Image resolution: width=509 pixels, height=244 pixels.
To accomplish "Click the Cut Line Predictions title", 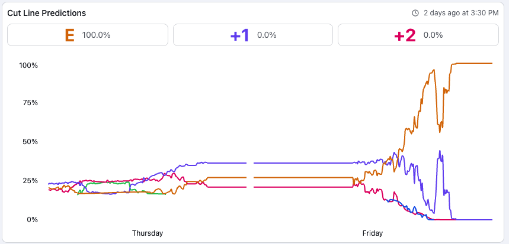I will click(x=46, y=12).
